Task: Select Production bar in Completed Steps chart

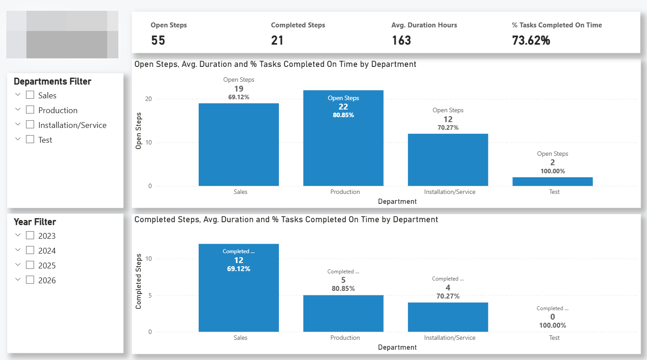Action: [343, 313]
